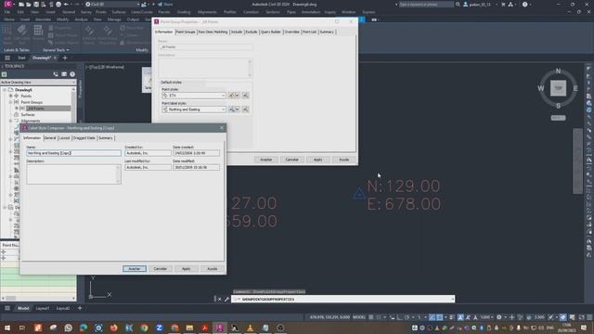Screen dimensions: 594x334
Task: Click the Toolspace phone-shaped icon
Action: point(56,74)
